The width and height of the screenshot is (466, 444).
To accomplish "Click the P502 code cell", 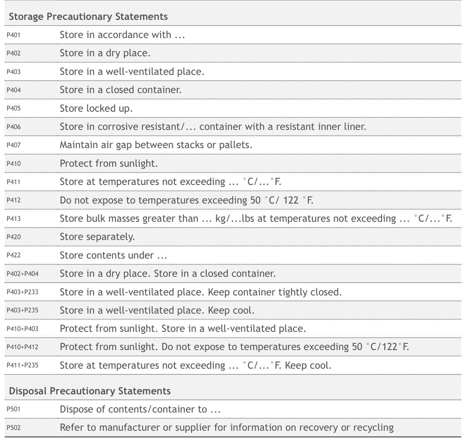I will (13, 428).
